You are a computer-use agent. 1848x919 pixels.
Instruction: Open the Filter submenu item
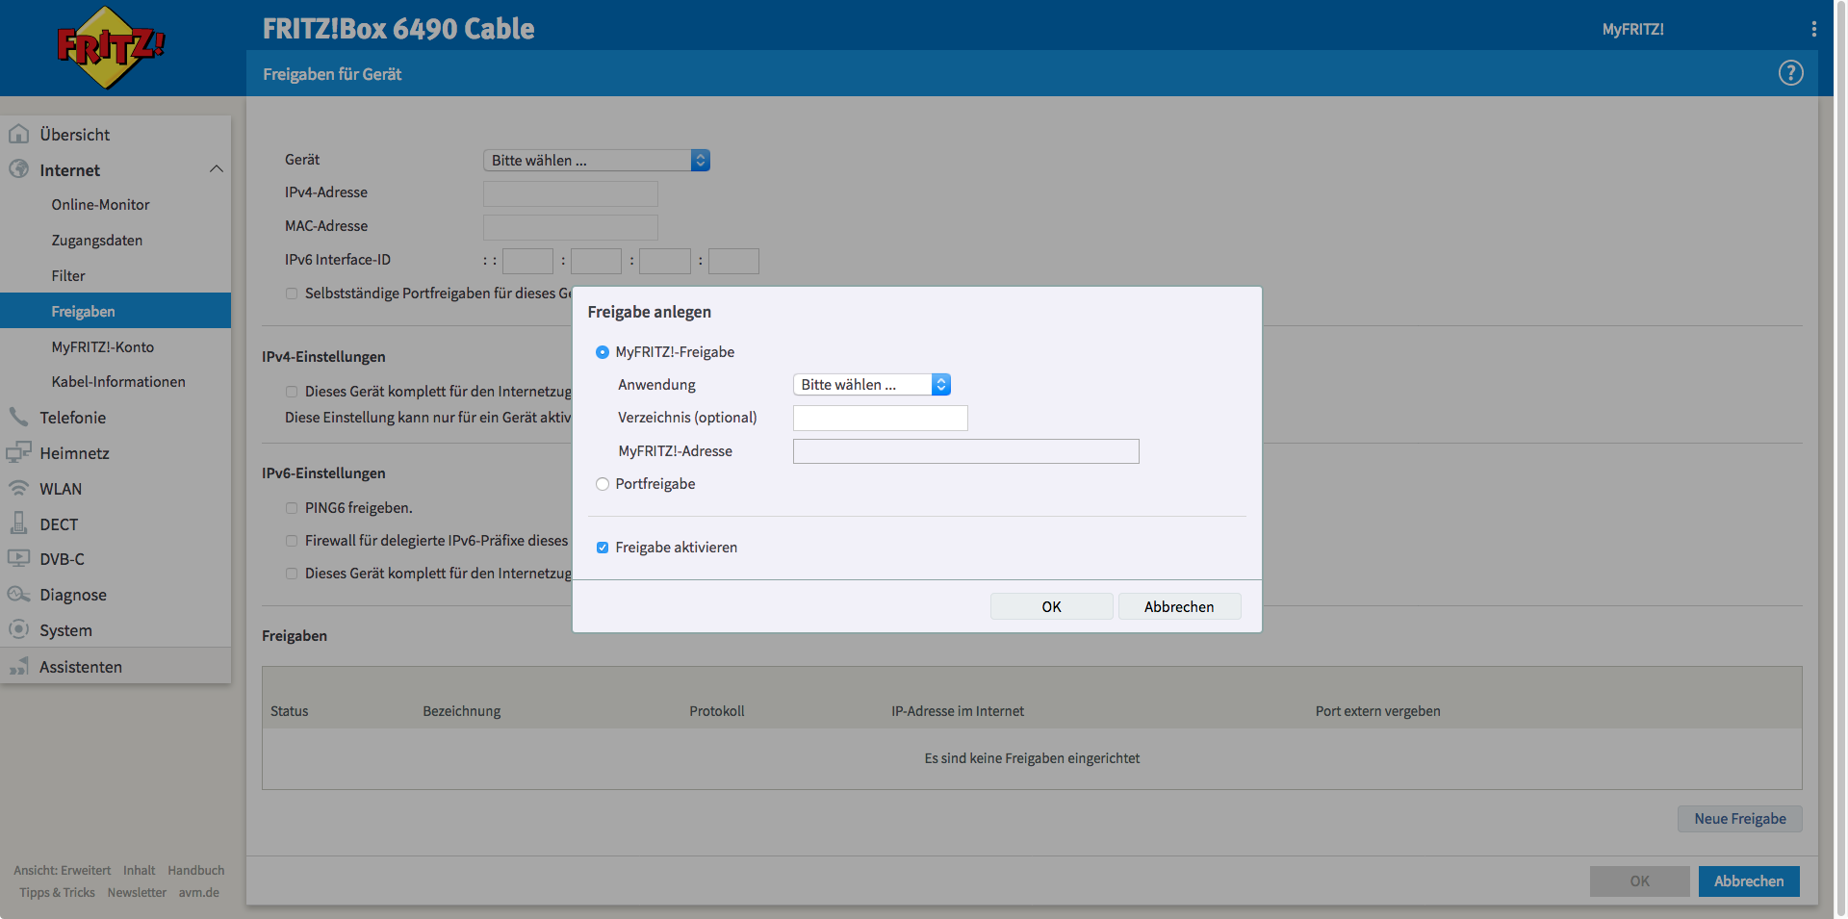pyautogui.click(x=68, y=276)
